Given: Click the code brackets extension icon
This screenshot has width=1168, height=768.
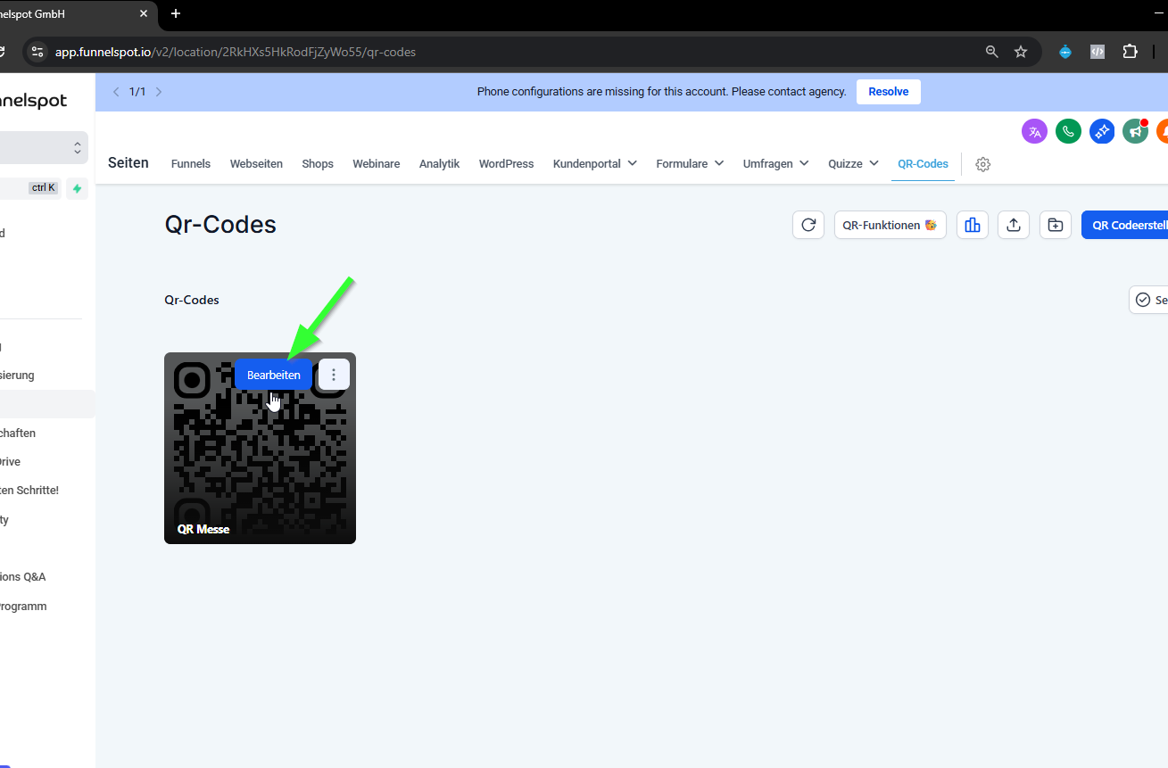Looking at the screenshot, I should point(1098,52).
